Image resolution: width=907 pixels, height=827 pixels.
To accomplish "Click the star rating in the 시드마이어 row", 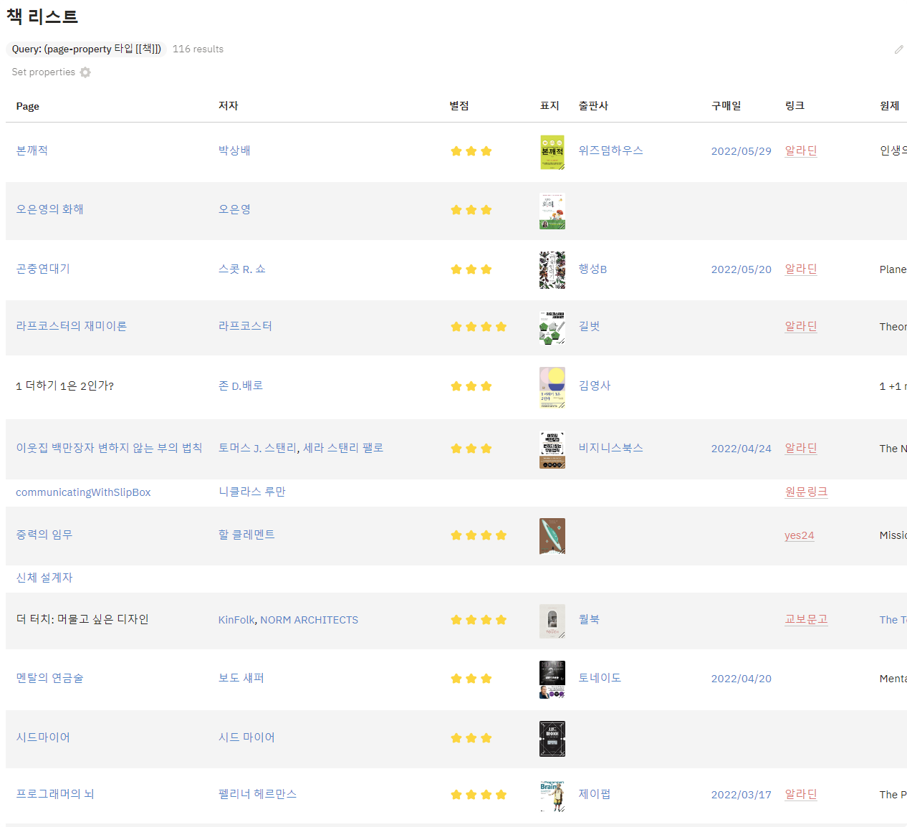I will click(x=471, y=738).
